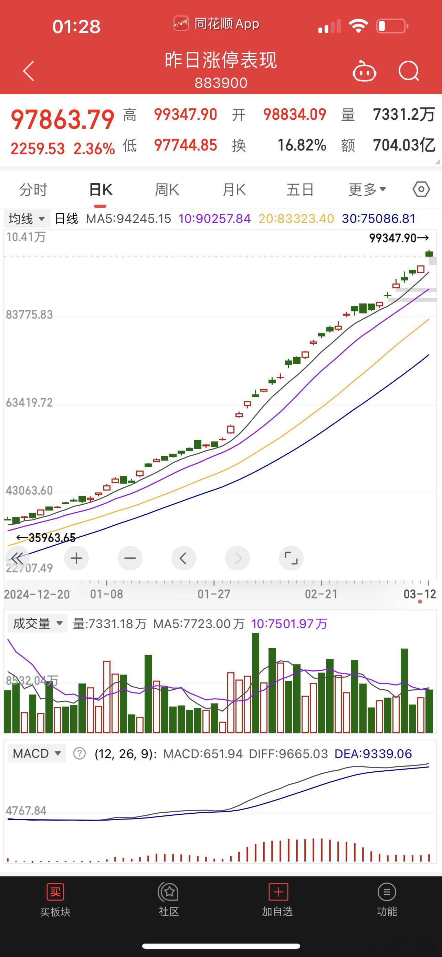Tap the back arrow in header
The height and width of the screenshot is (957, 442).
click(29, 71)
